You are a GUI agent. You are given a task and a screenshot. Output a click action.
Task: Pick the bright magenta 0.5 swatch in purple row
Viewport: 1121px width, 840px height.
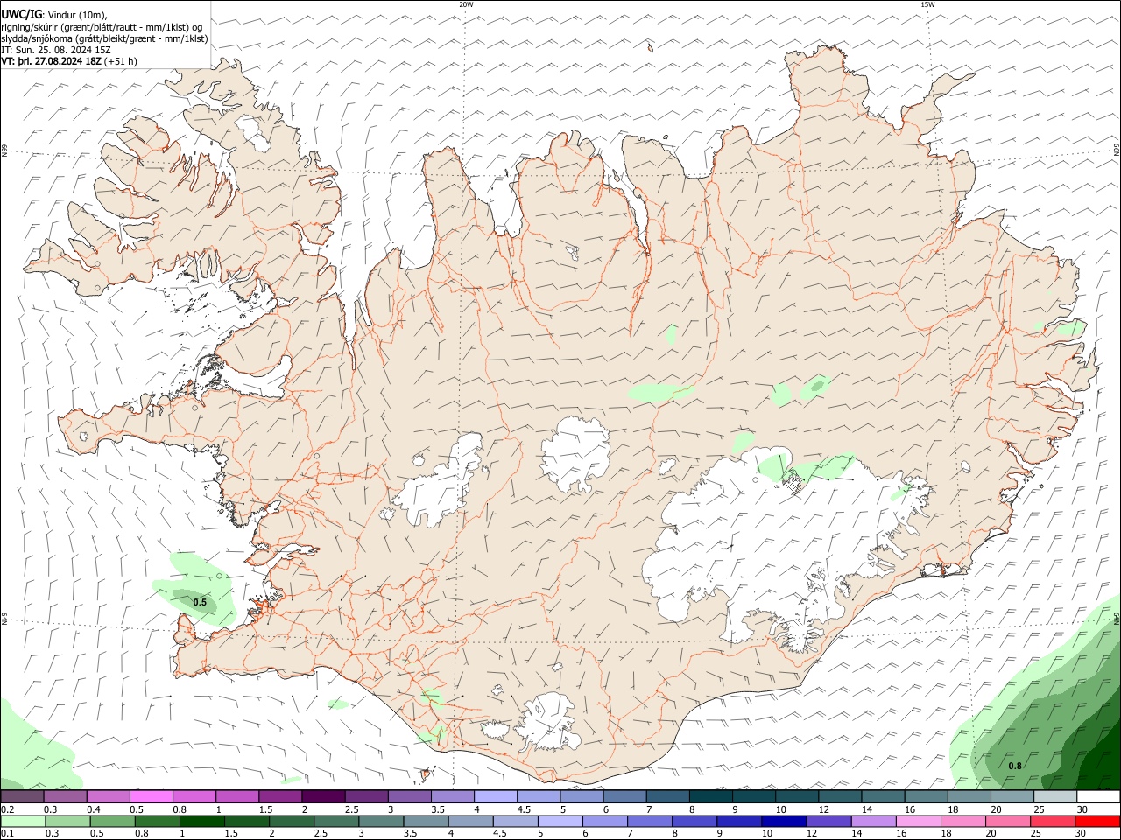coord(151,797)
